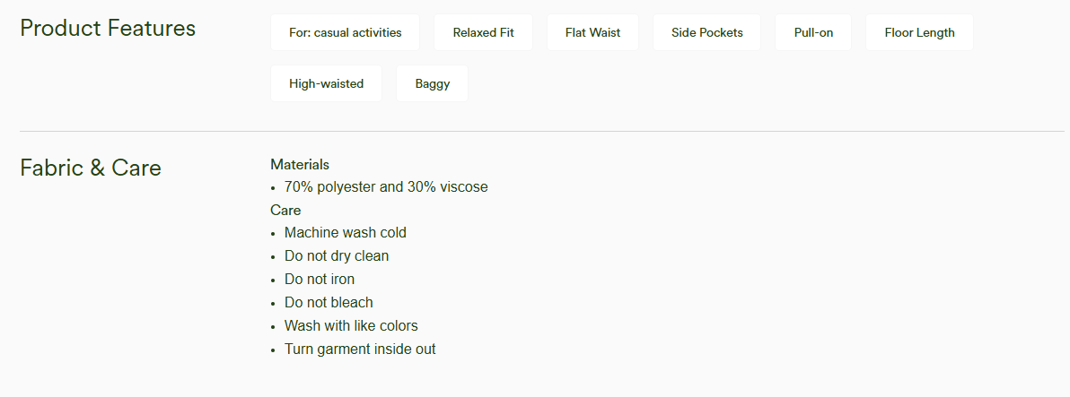
Task: Click the Fabric & Care heading
Action: [x=91, y=168]
